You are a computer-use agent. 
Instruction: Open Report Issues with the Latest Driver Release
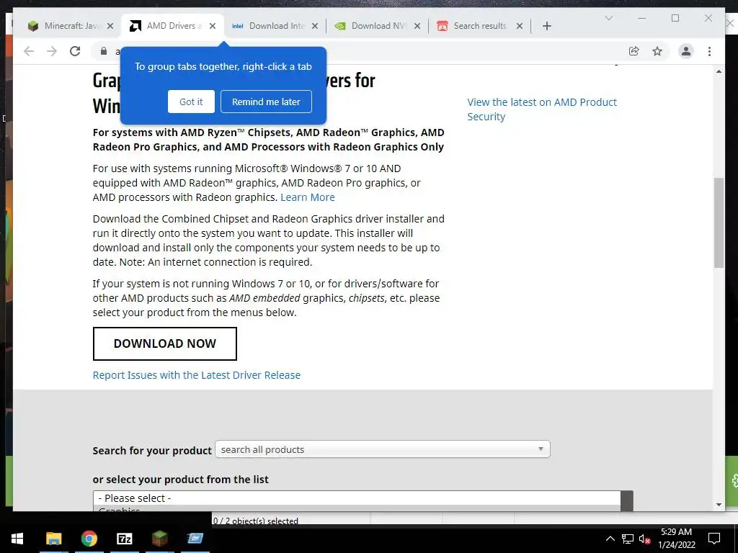click(196, 375)
